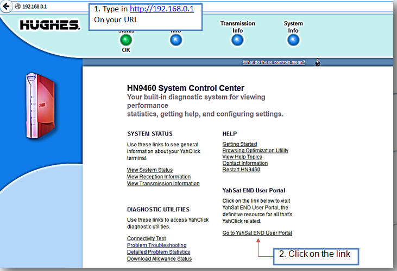Open the Browsing Optimization Utility link
The image size is (397, 271).
(255, 150)
